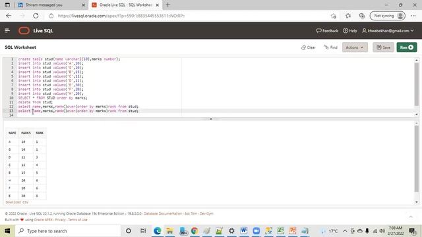422x237 pixels.
Task: Click the RANK column header
Action: (40, 133)
